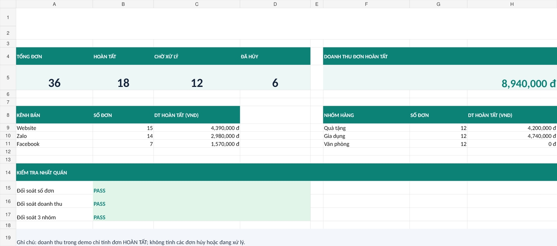557x246 pixels.
Task: Select row 19 header
Action: pos(8,238)
